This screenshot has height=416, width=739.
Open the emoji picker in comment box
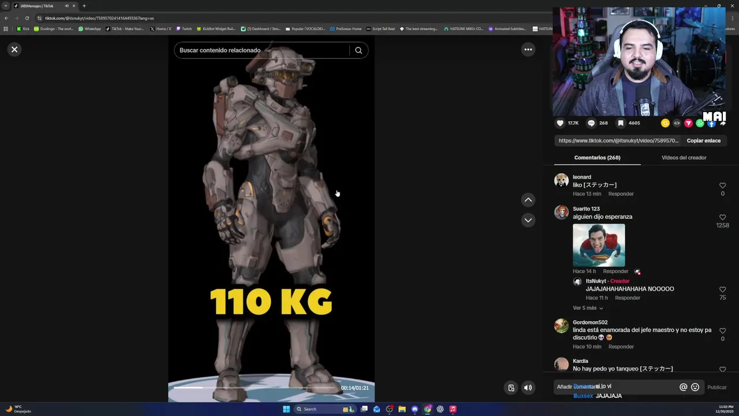[x=695, y=387]
